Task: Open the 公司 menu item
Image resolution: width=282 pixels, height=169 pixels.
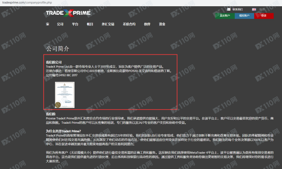Action: (x=60, y=24)
